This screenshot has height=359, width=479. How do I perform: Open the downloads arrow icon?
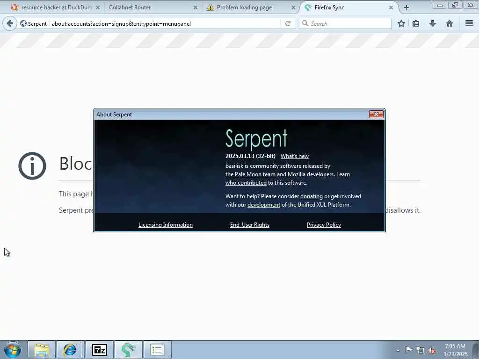tap(433, 23)
